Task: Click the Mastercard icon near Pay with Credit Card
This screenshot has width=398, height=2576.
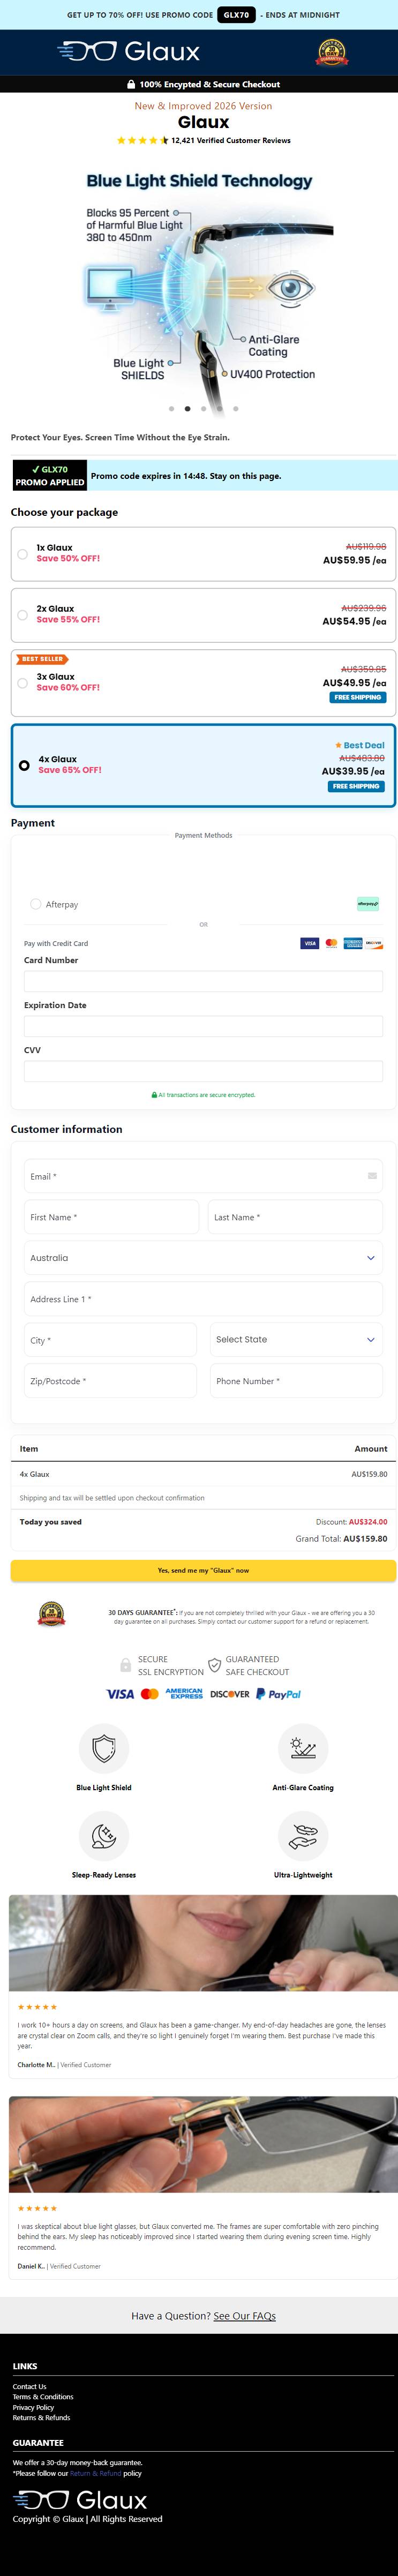Action: (331, 943)
